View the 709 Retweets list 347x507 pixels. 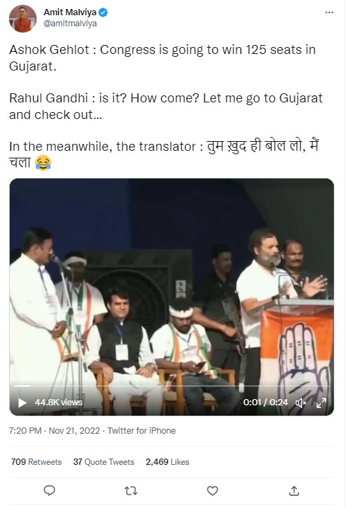pos(36,462)
